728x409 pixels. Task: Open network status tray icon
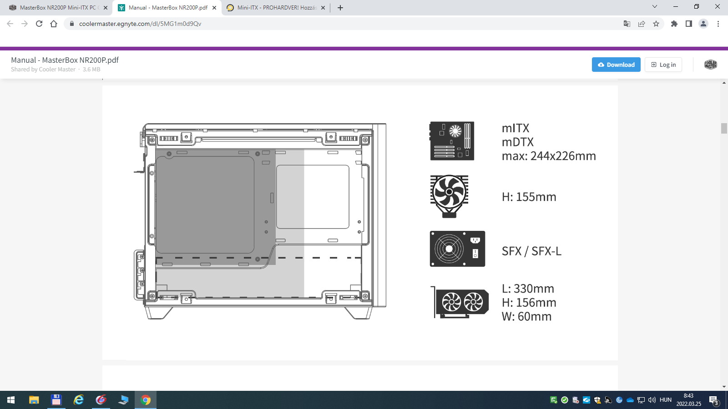coord(641,400)
